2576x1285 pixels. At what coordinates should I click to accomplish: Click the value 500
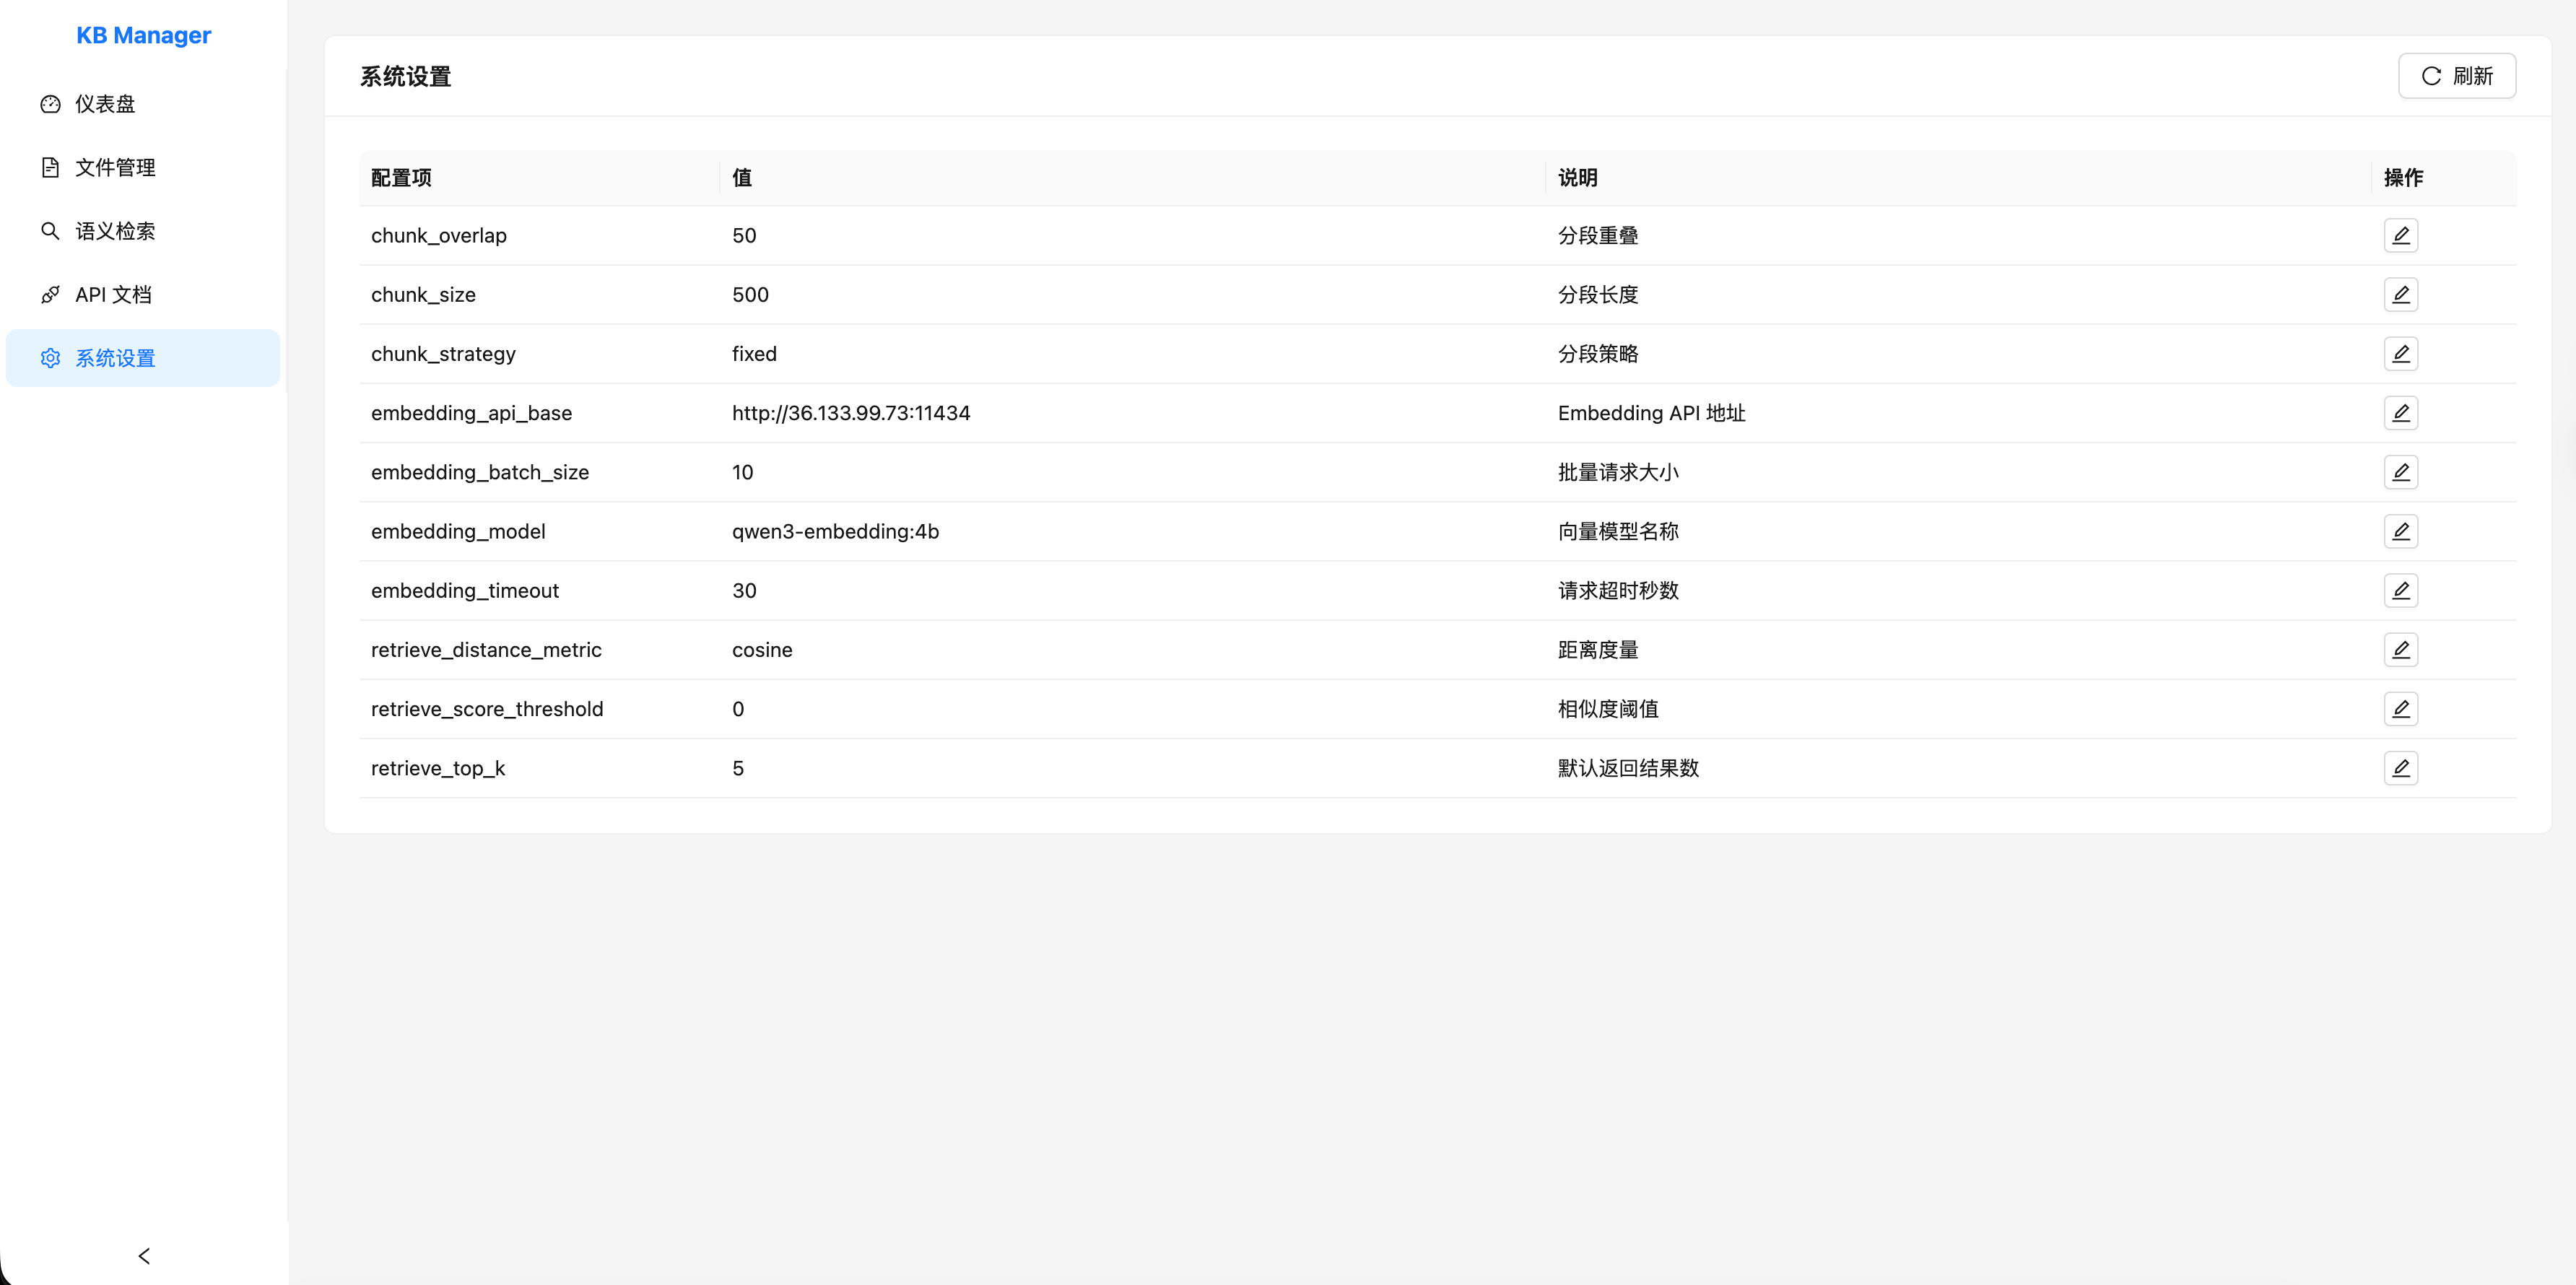click(x=750, y=295)
